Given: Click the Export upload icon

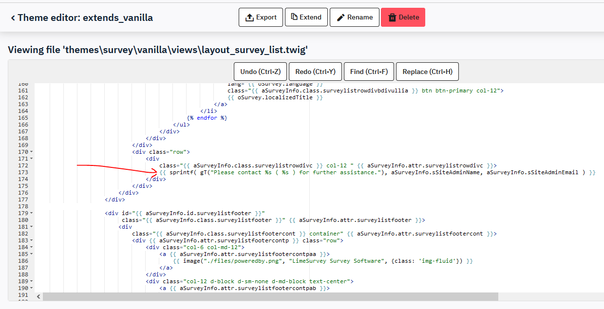Looking at the screenshot, I should point(249,18).
